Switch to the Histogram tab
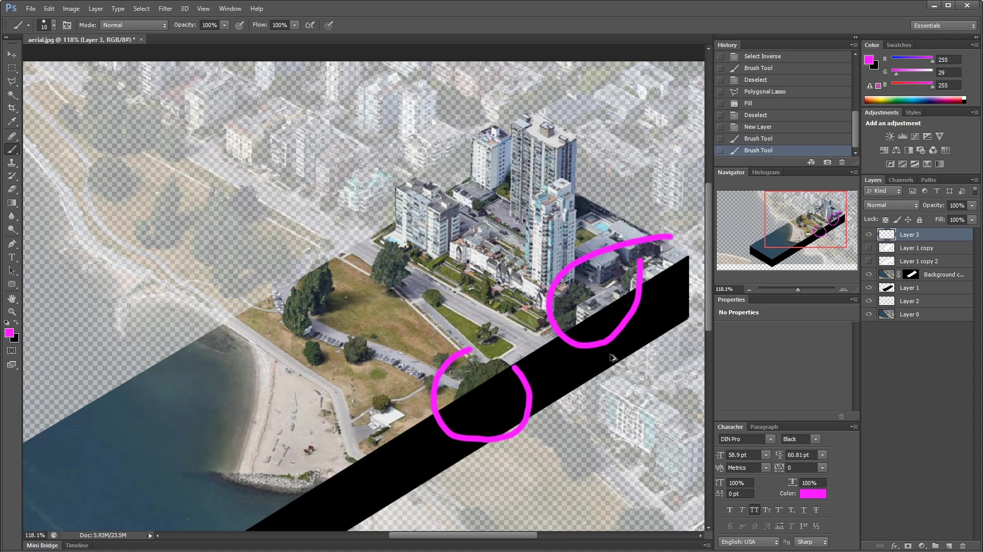This screenshot has height=552, width=983. click(765, 172)
